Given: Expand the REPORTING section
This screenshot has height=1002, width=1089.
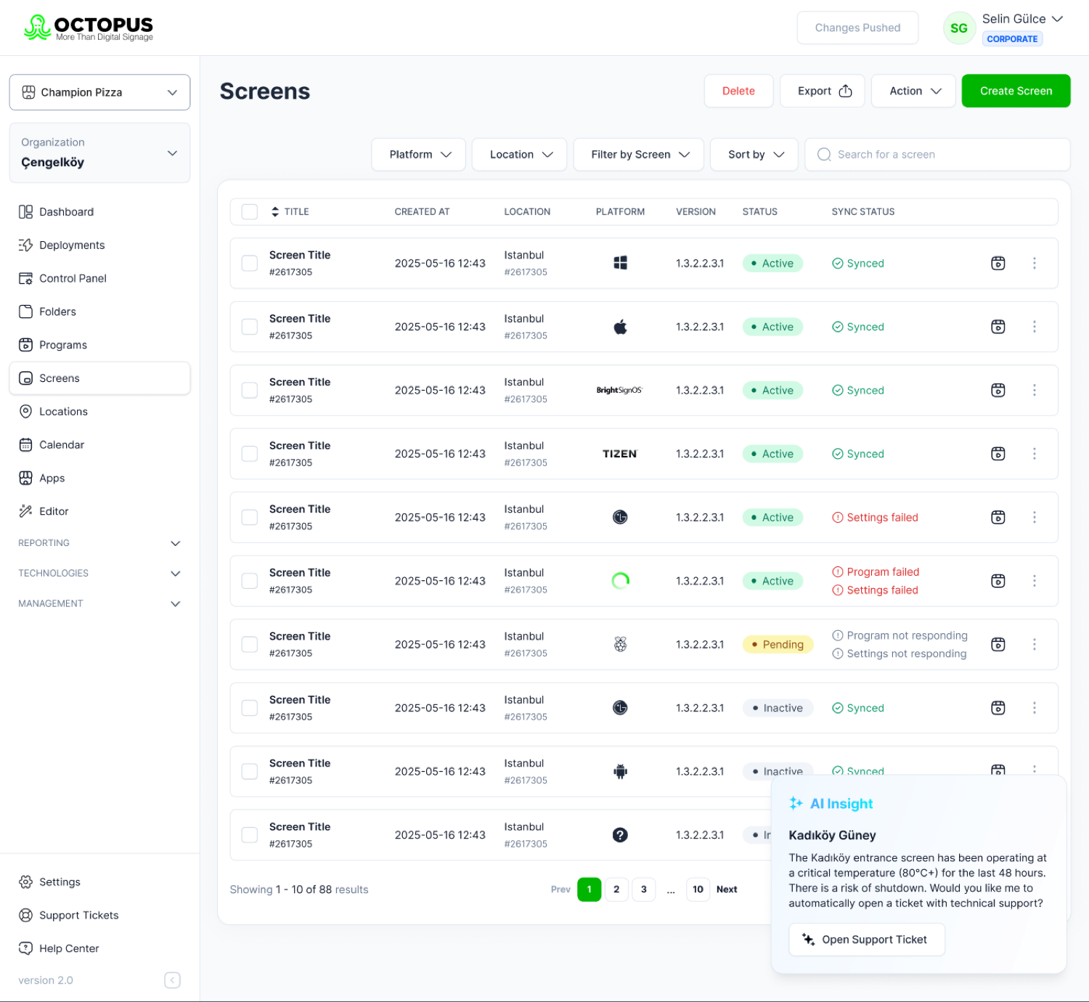Looking at the screenshot, I should pyautogui.click(x=99, y=543).
